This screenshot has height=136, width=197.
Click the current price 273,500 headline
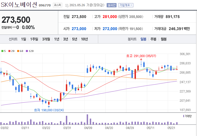(16, 20)
